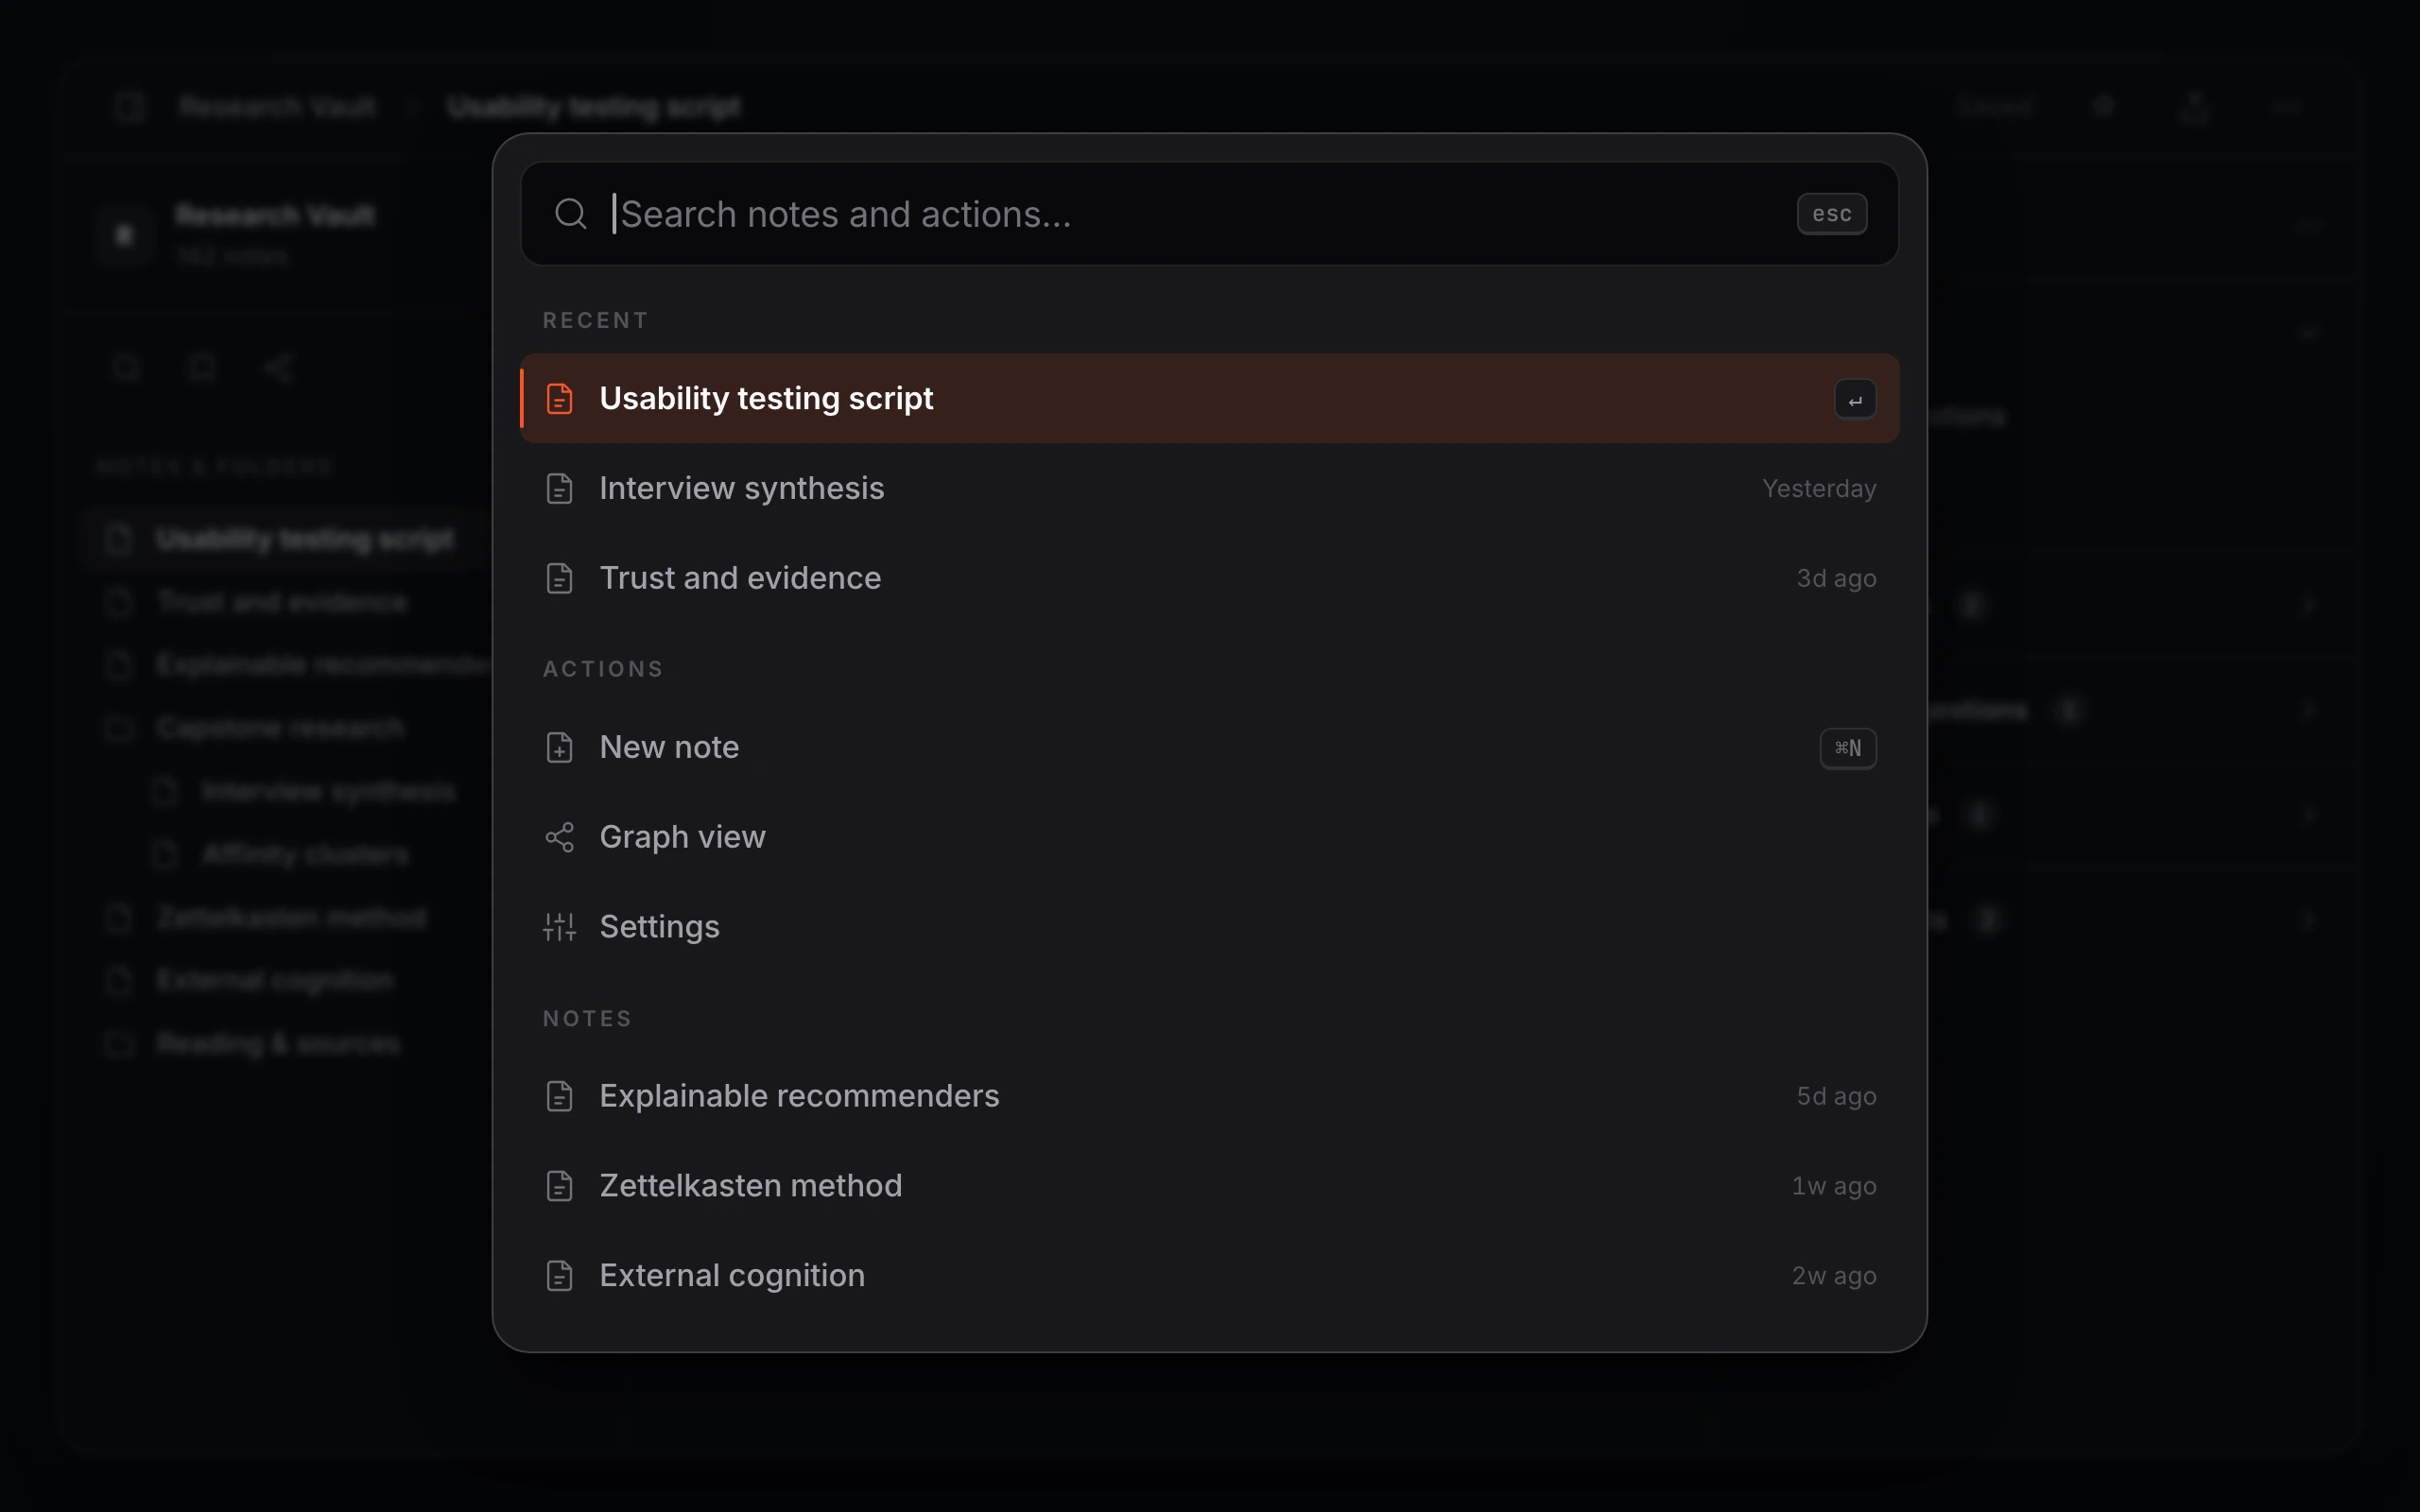Click the RECENT section heading
The width and height of the screenshot is (2420, 1512).
595,320
